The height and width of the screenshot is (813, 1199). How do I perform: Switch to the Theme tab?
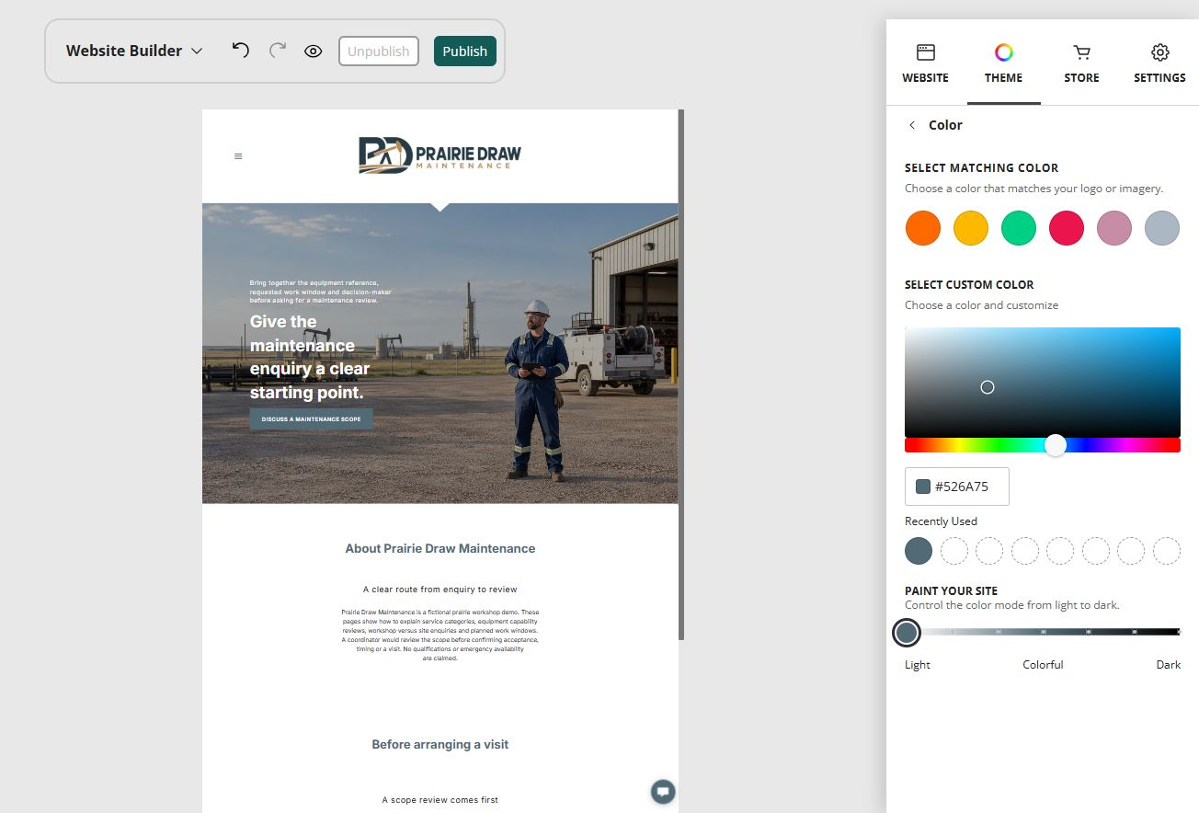(x=1004, y=63)
